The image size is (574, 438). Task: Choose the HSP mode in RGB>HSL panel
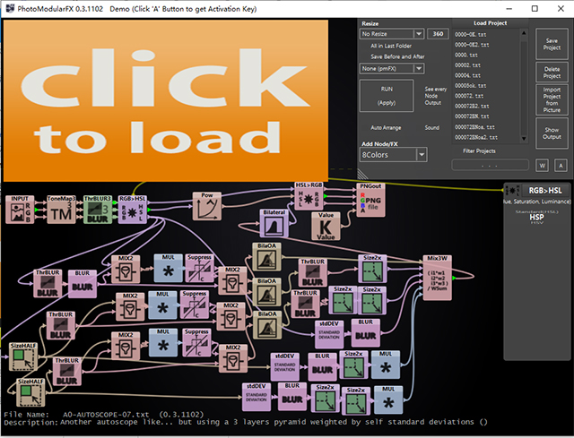(x=536, y=217)
